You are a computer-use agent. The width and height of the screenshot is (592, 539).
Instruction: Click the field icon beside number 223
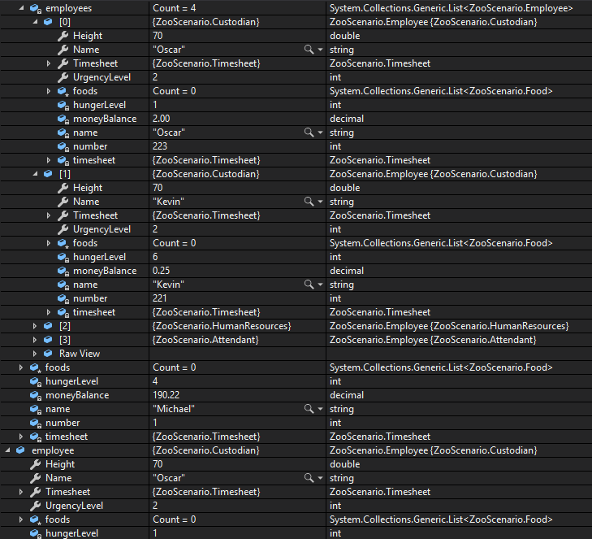(63, 146)
